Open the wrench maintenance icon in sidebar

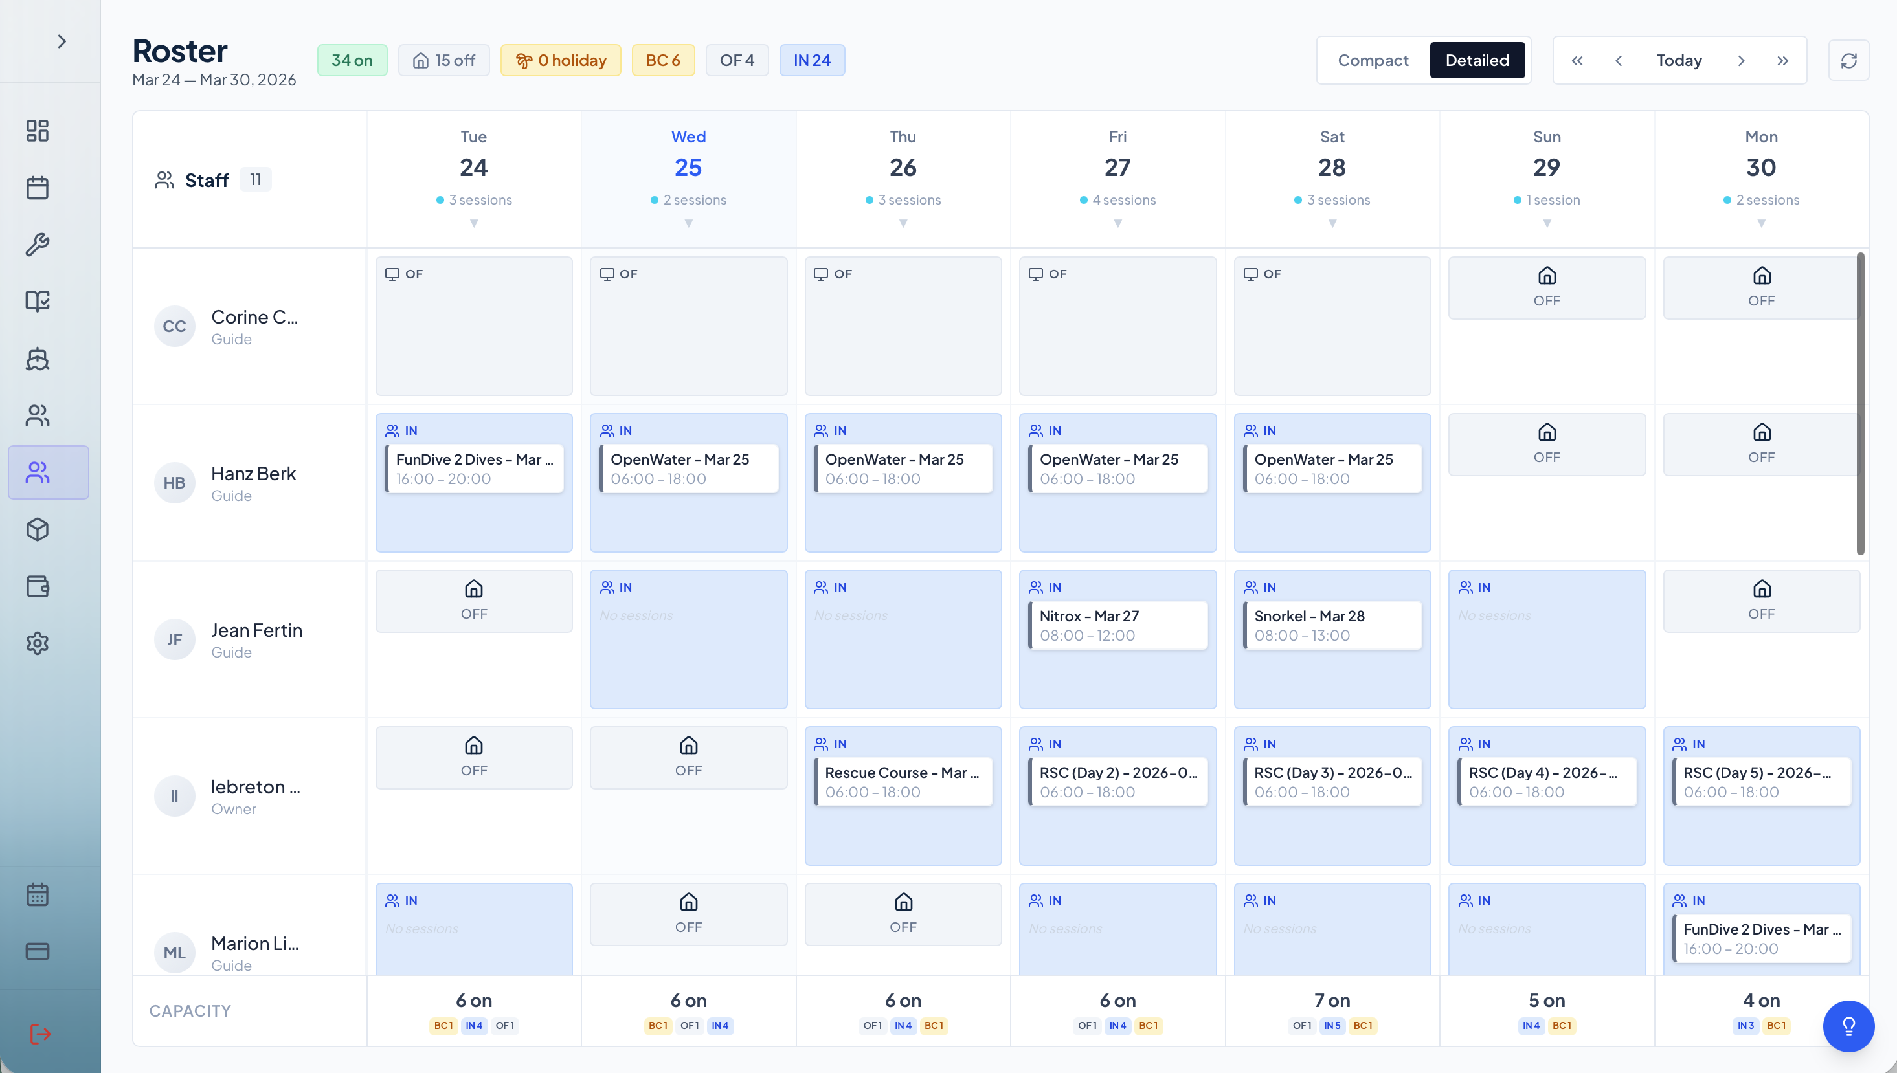[38, 244]
